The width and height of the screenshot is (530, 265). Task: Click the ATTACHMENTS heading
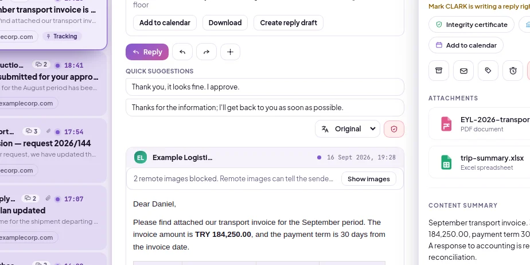[453, 98]
